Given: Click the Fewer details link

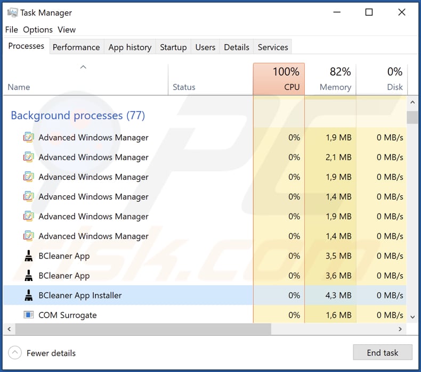Looking at the screenshot, I should (51, 353).
